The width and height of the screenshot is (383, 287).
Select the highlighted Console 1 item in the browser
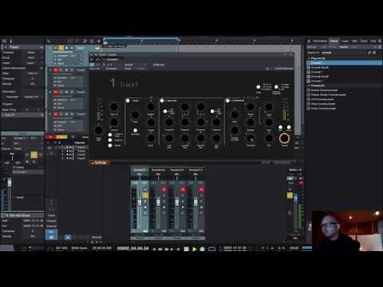point(345,63)
